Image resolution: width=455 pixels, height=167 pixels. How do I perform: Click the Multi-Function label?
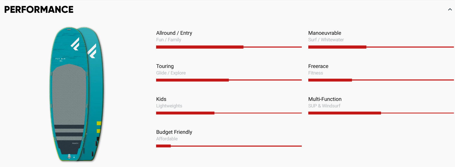tap(325, 99)
